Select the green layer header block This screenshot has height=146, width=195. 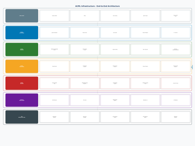point(22,49)
